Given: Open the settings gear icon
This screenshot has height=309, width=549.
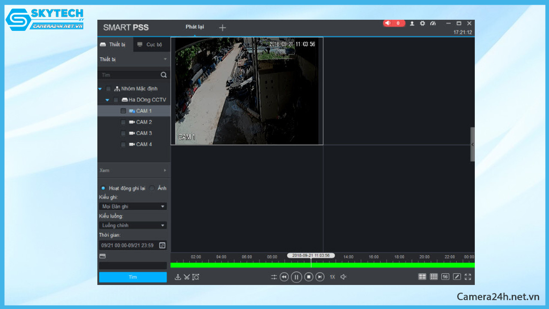Looking at the screenshot, I should (422, 24).
